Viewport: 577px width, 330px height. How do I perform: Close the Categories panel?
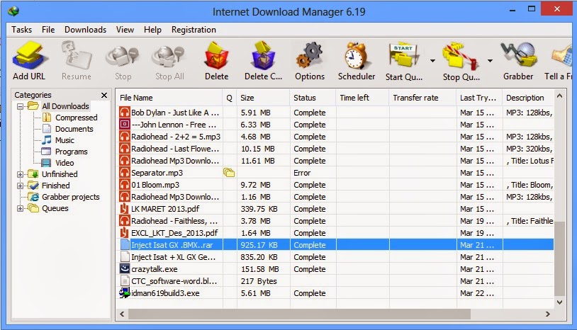(104, 95)
